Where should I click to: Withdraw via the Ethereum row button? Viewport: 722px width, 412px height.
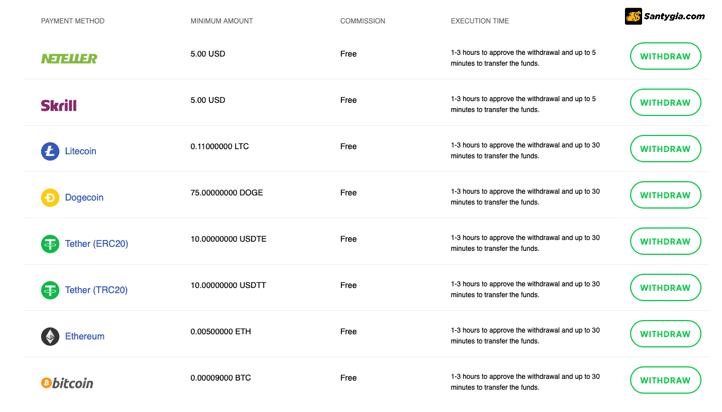(665, 334)
